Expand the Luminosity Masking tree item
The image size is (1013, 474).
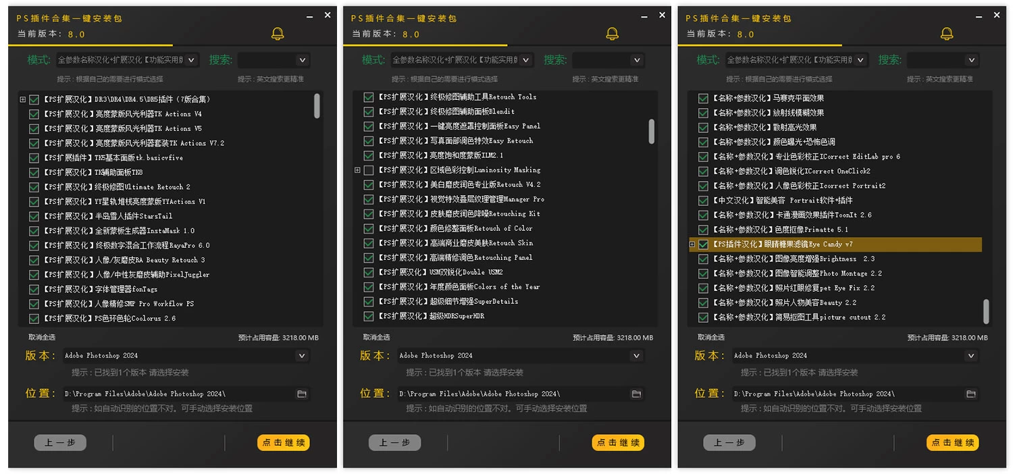[x=357, y=169]
